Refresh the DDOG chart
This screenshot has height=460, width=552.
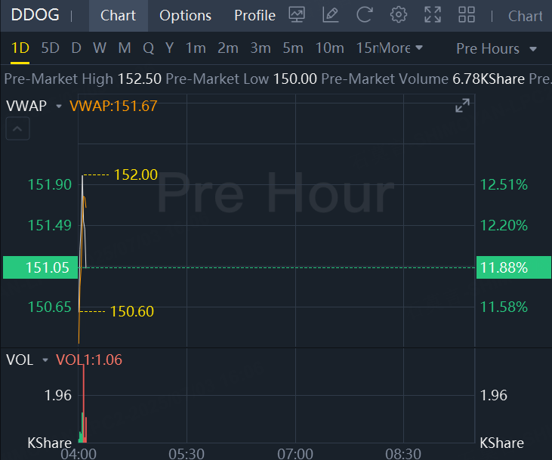pos(365,15)
